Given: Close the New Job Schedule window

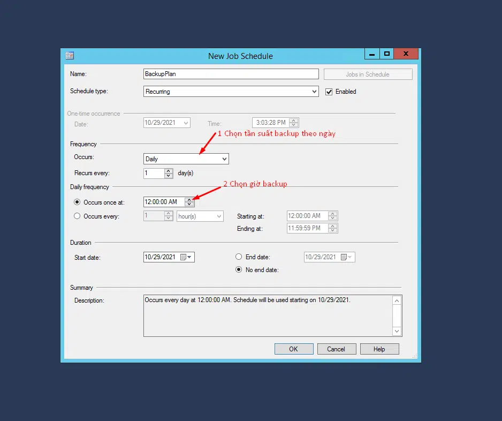Looking at the screenshot, I should pos(406,54).
